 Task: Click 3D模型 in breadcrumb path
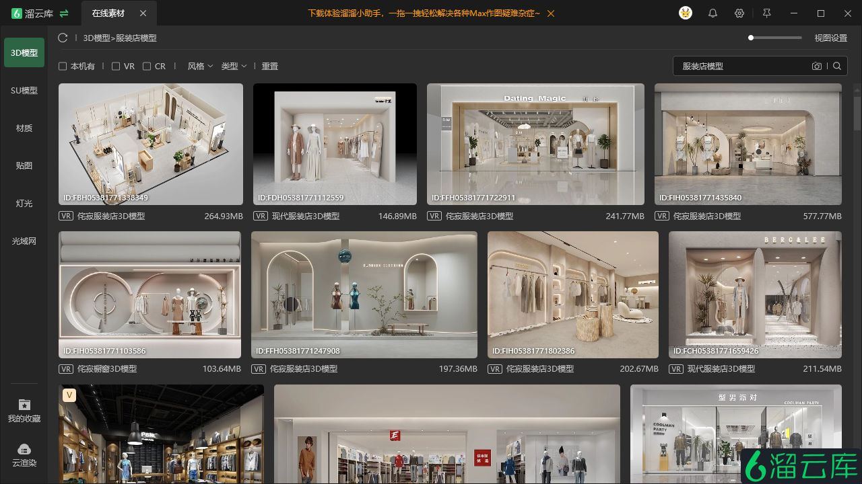click(96, 38)
